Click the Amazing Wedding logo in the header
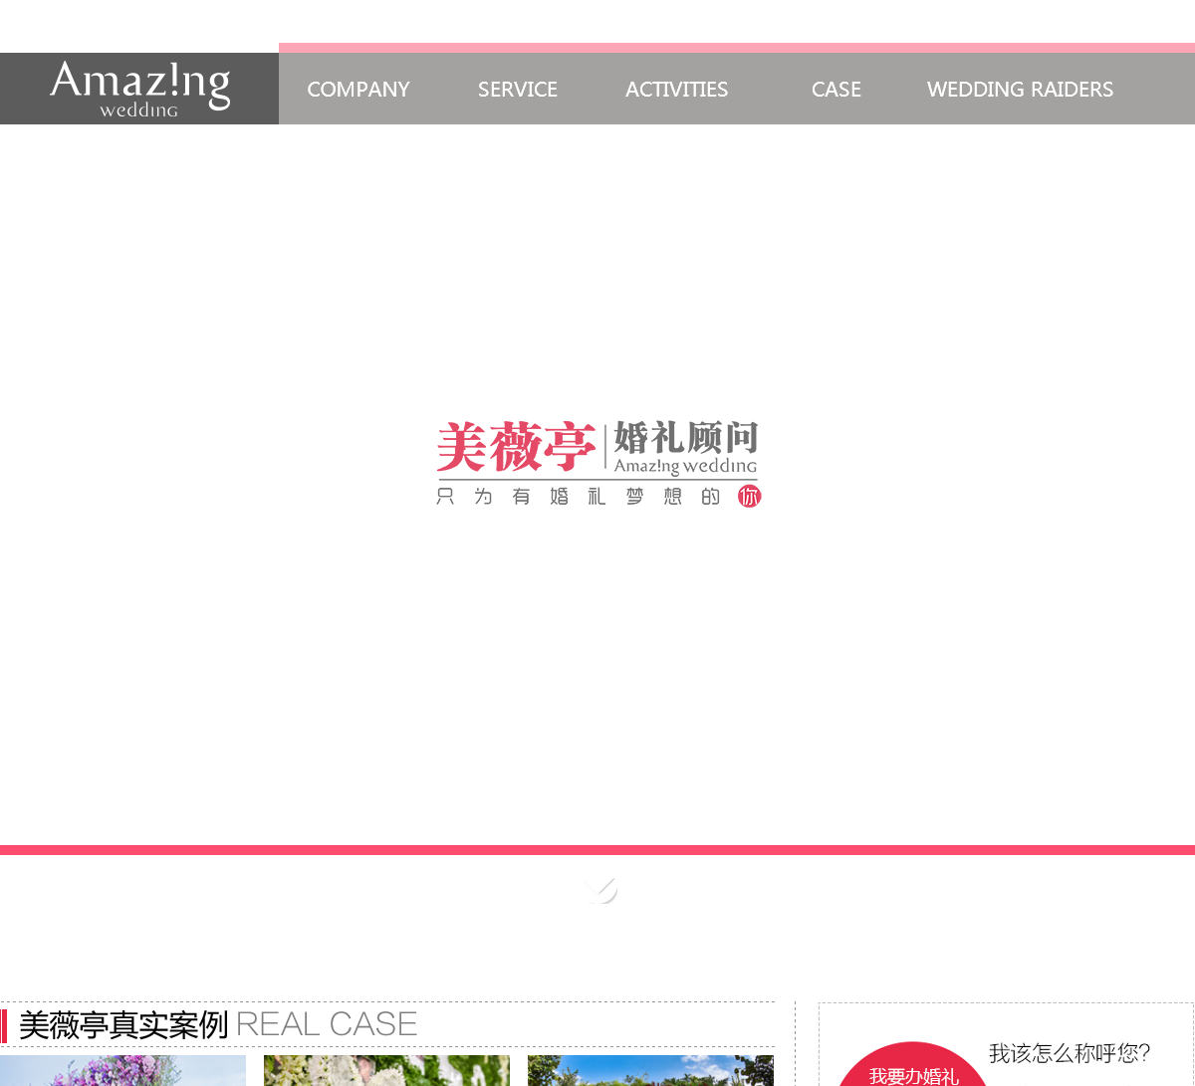The height and width of the screenshot is (1086, 1195). [x=139, y=89]
